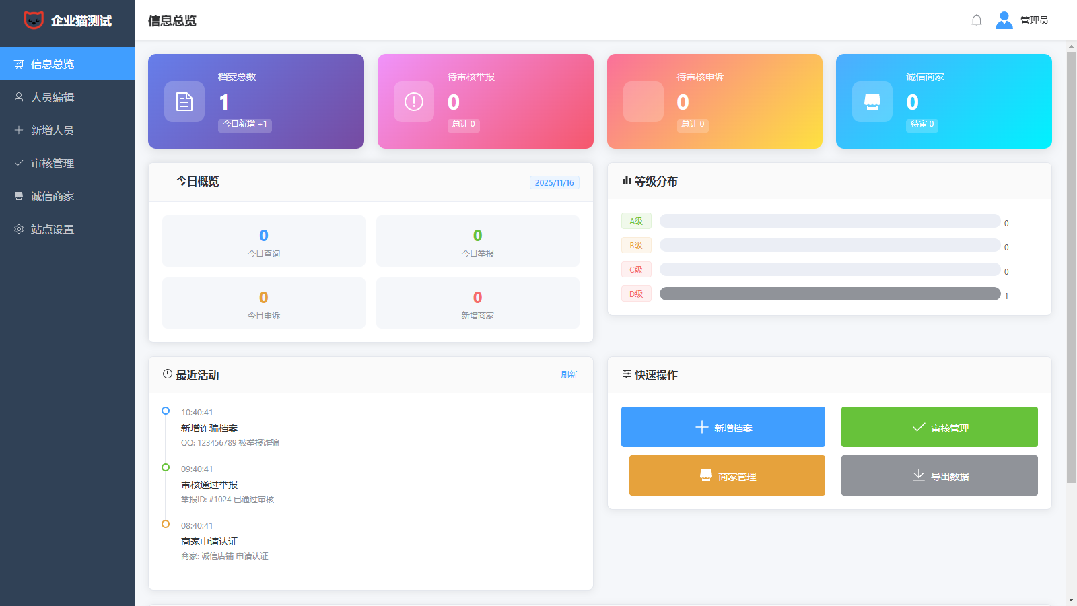Click the 刷新 link in 最近活动
The image size is (1077, 606).
click(x=569, y=375)
